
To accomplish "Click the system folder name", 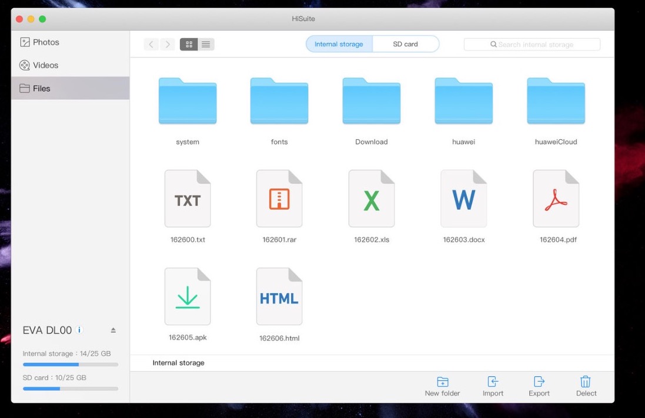I will click(188, 141).
